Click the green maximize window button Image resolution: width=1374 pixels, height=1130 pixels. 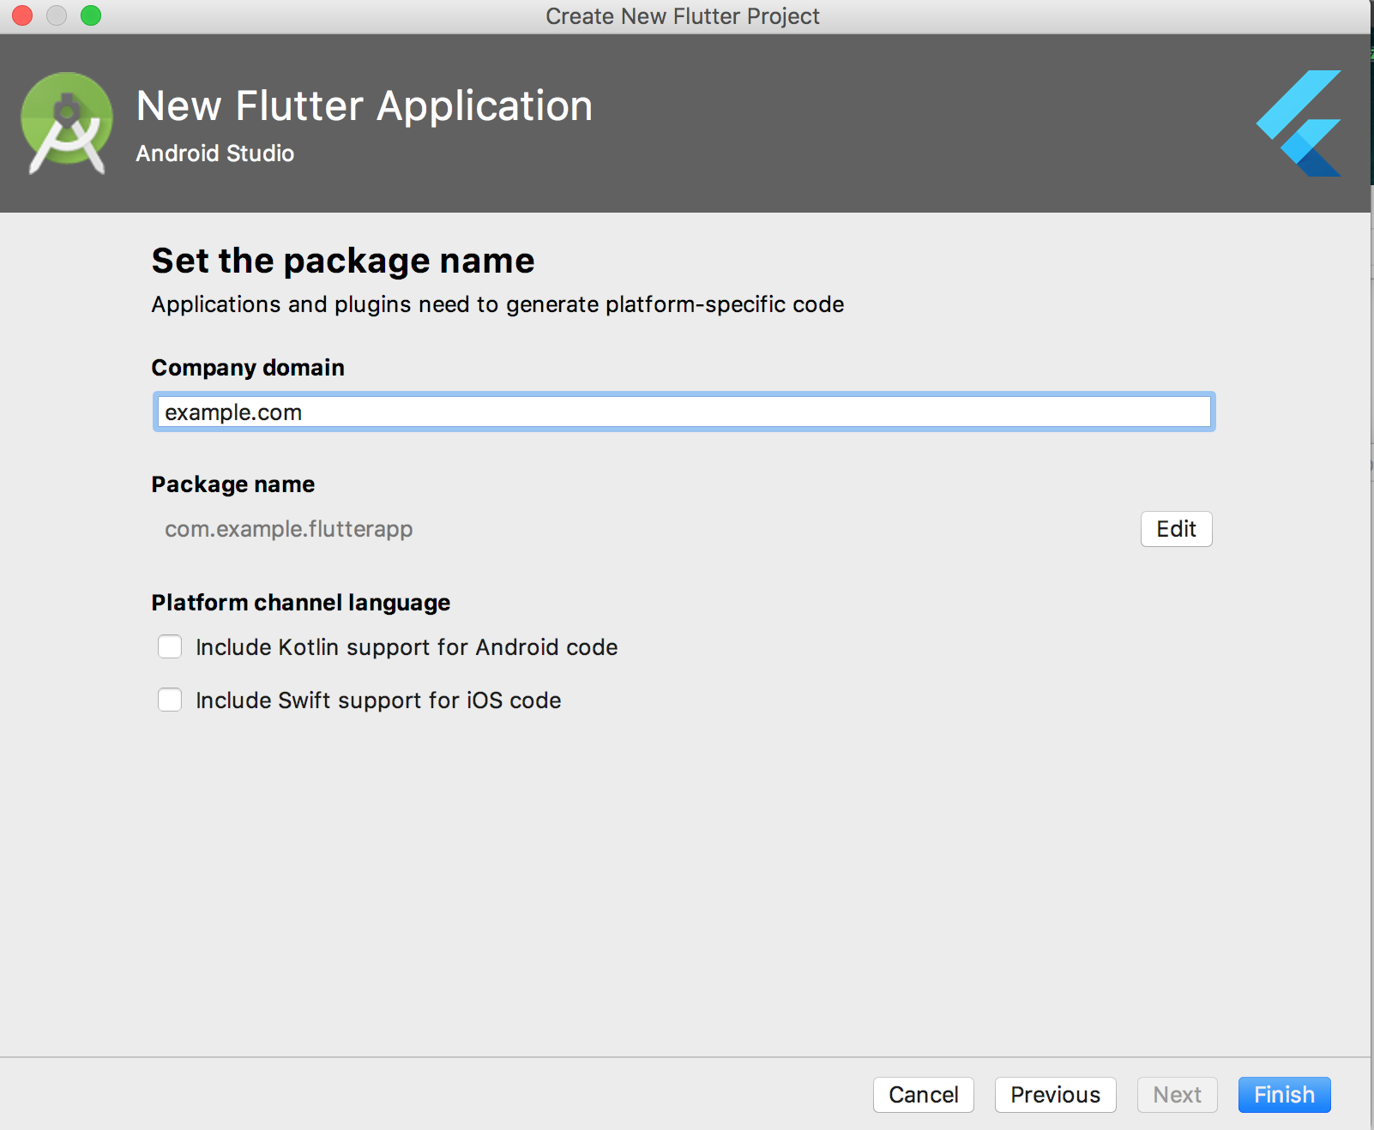click(x=91, y=15)
